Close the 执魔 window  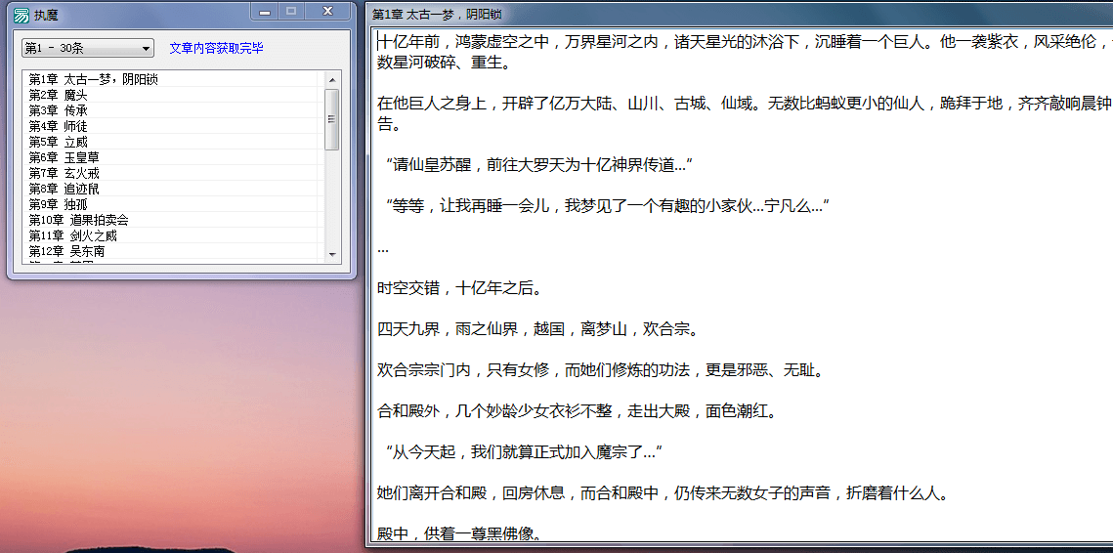327,12
